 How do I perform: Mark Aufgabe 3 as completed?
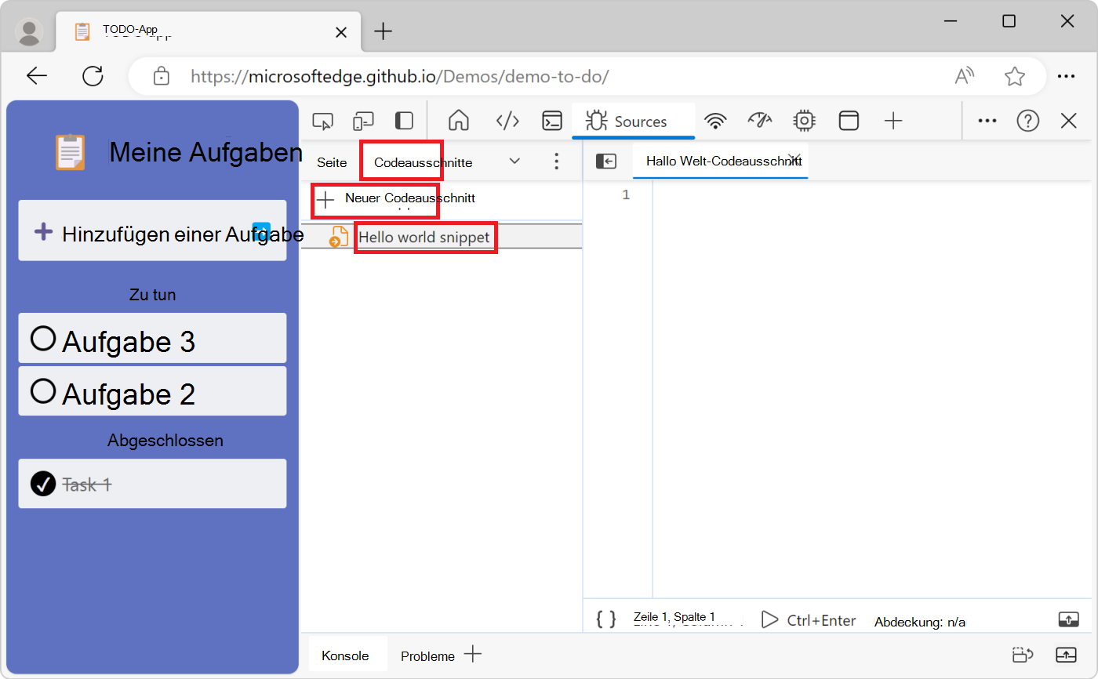point(42,339)
